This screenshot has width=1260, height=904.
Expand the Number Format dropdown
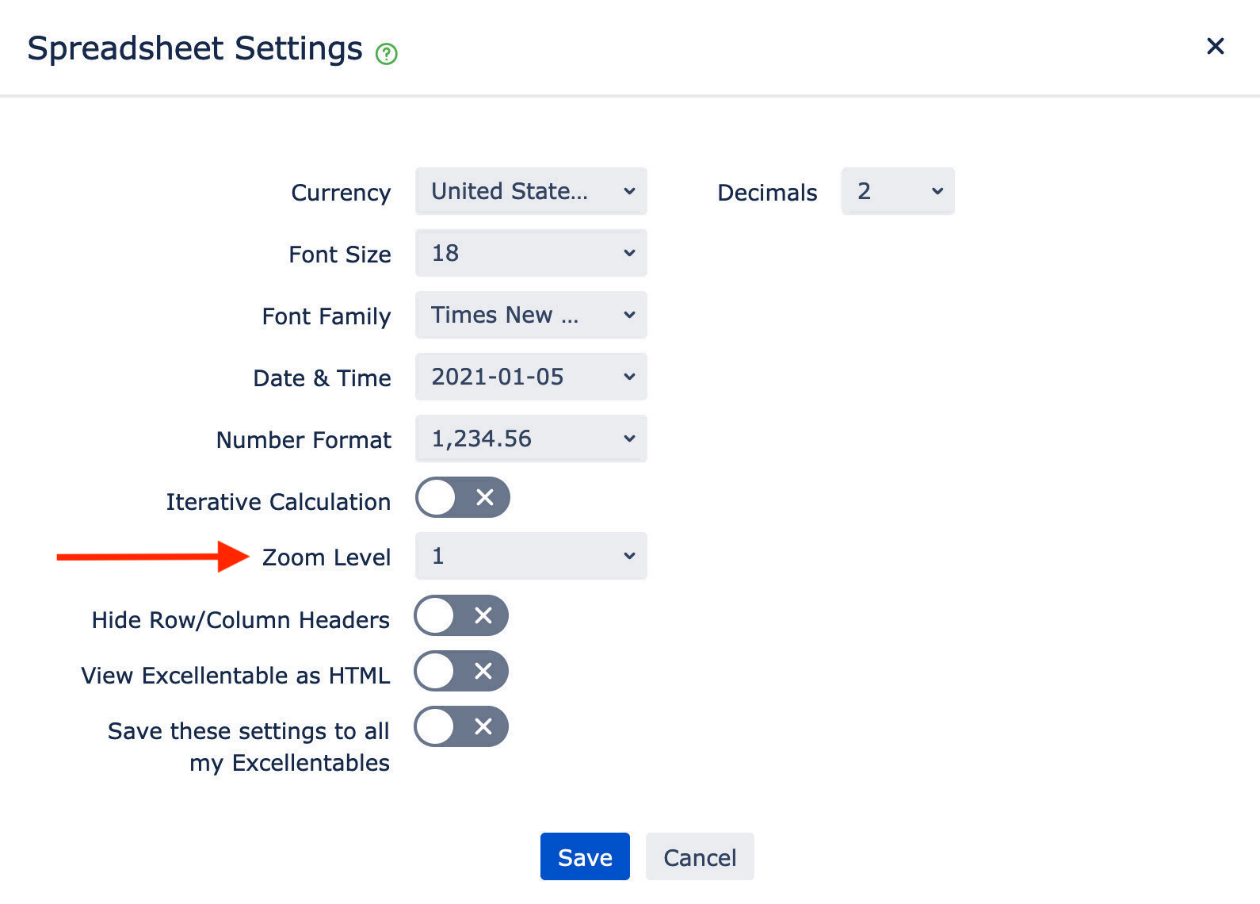(531, 439)
